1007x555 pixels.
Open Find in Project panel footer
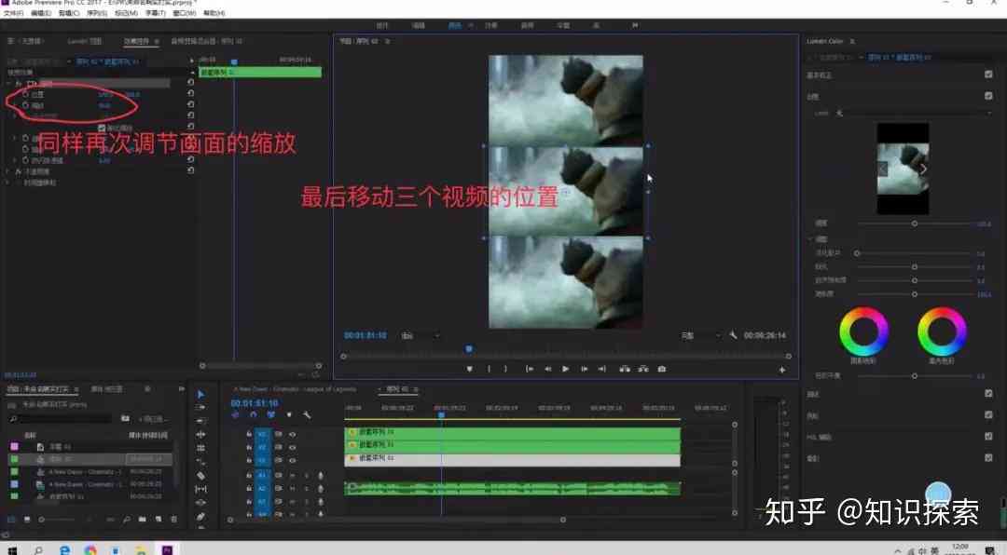coord(127,519)
